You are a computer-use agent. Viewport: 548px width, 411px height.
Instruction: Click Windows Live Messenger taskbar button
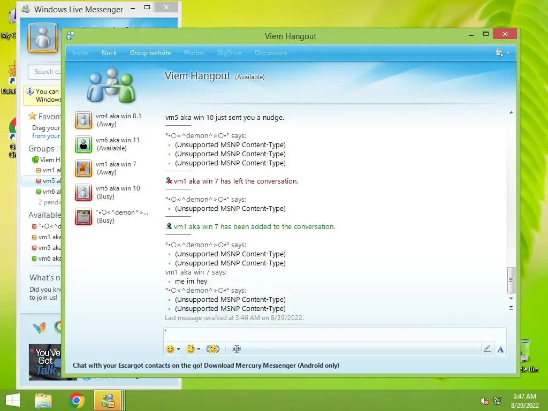click(108, 400)
